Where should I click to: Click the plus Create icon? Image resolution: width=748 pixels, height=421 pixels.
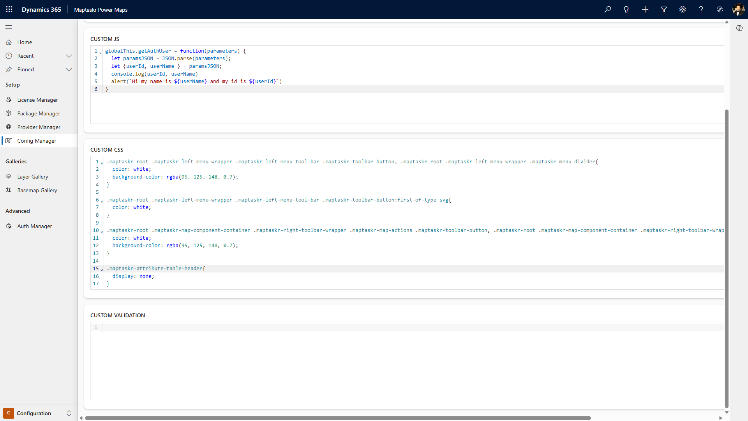click(645, 9)
